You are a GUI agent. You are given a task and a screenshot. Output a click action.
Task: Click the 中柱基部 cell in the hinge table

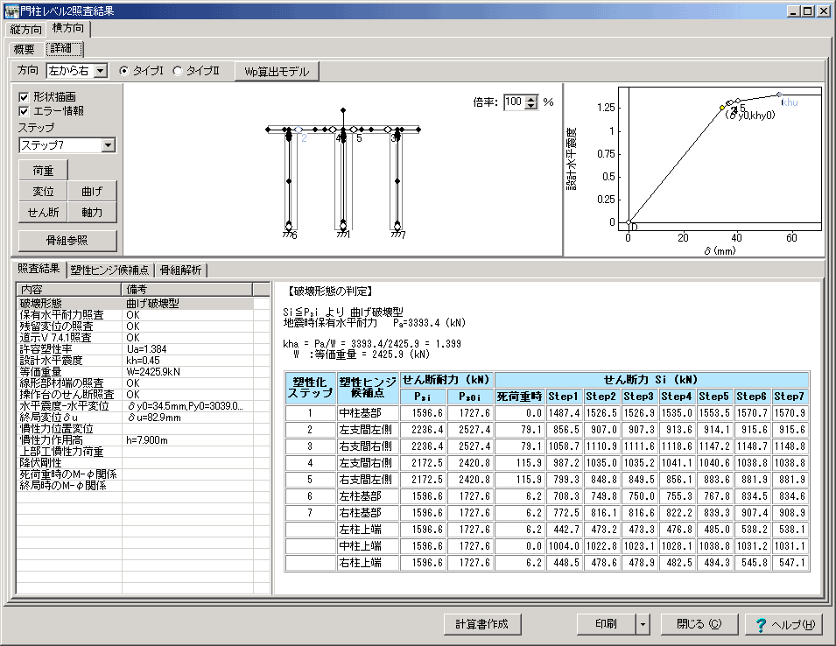tap(368, 413)
